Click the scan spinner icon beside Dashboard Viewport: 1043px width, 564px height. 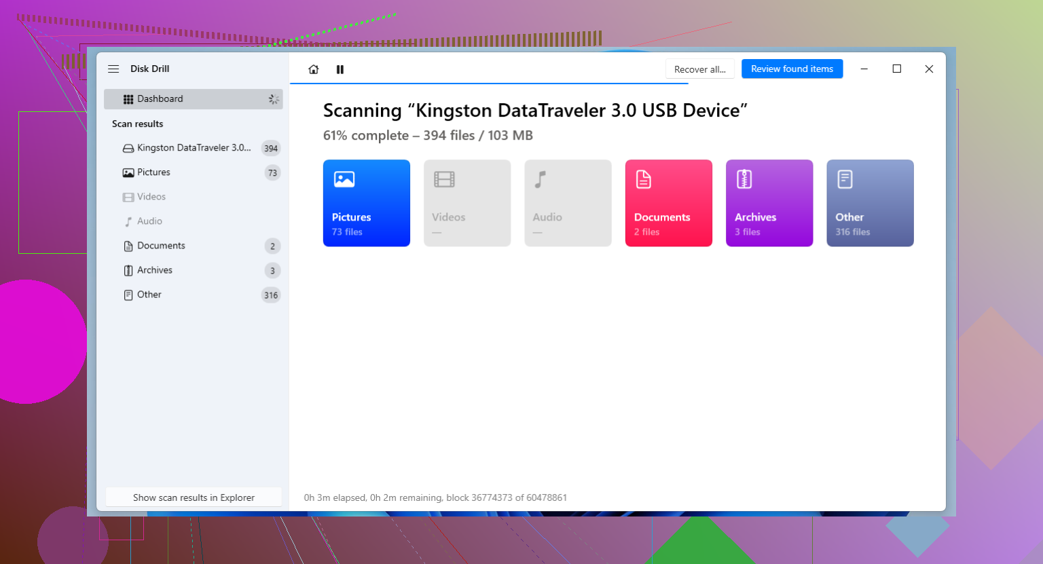(274, 99)
